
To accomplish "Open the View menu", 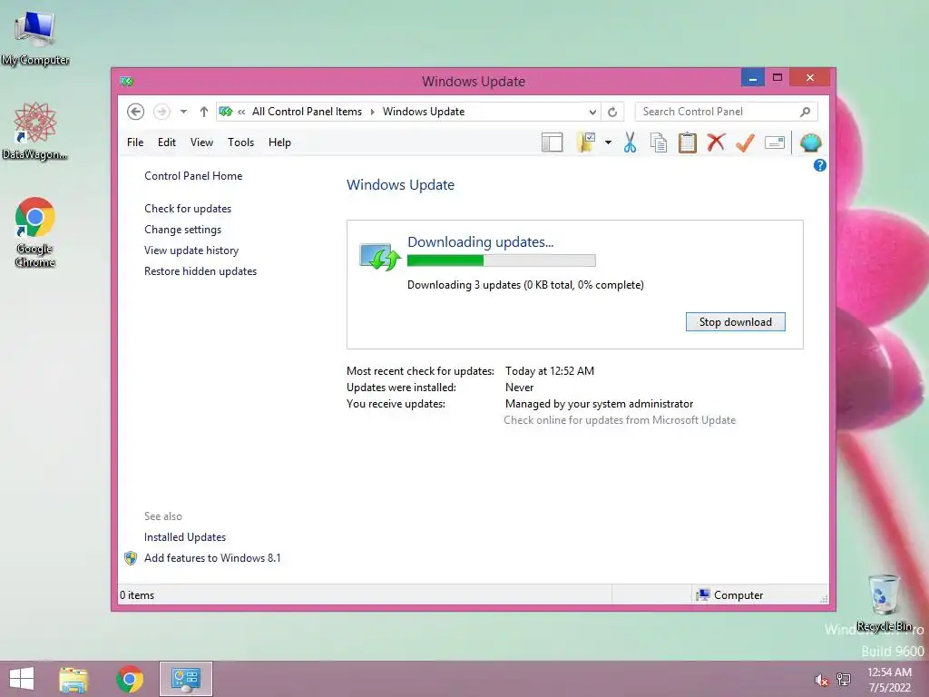I will (201, 142).
